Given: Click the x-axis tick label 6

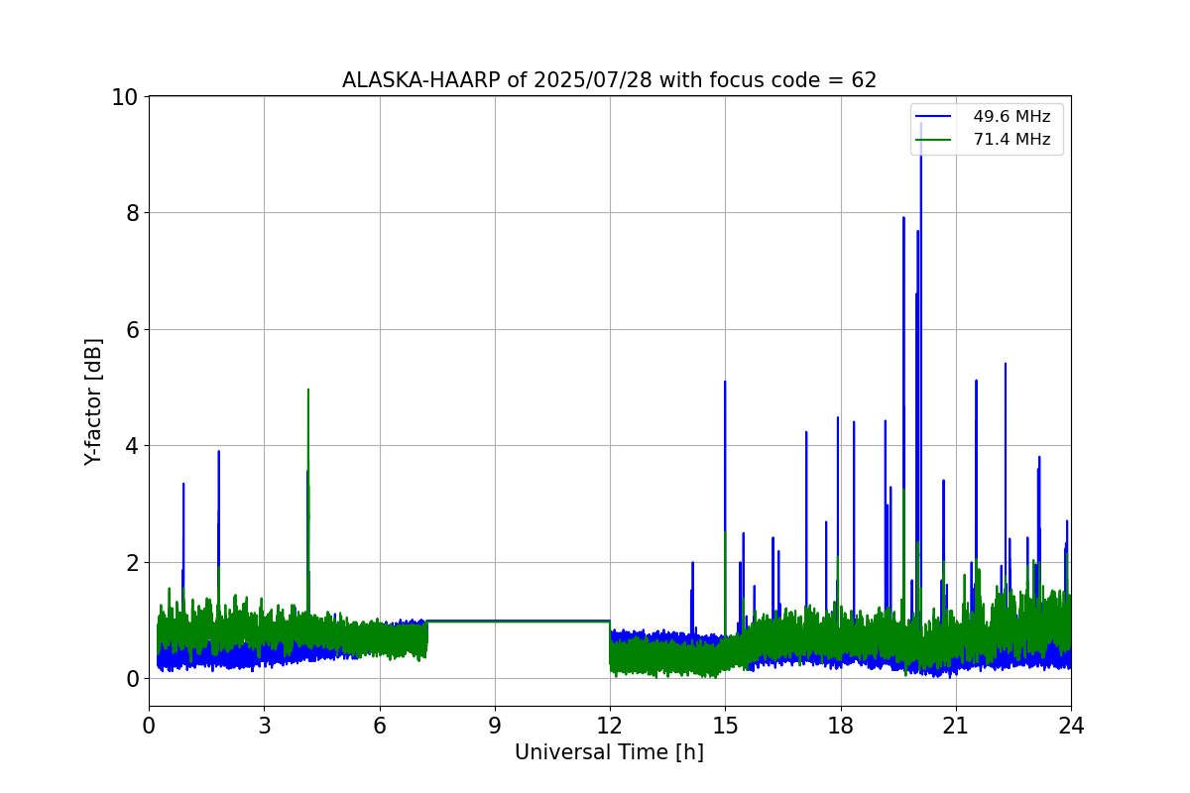Looking at the screenshot, I should tap(380, 726).
